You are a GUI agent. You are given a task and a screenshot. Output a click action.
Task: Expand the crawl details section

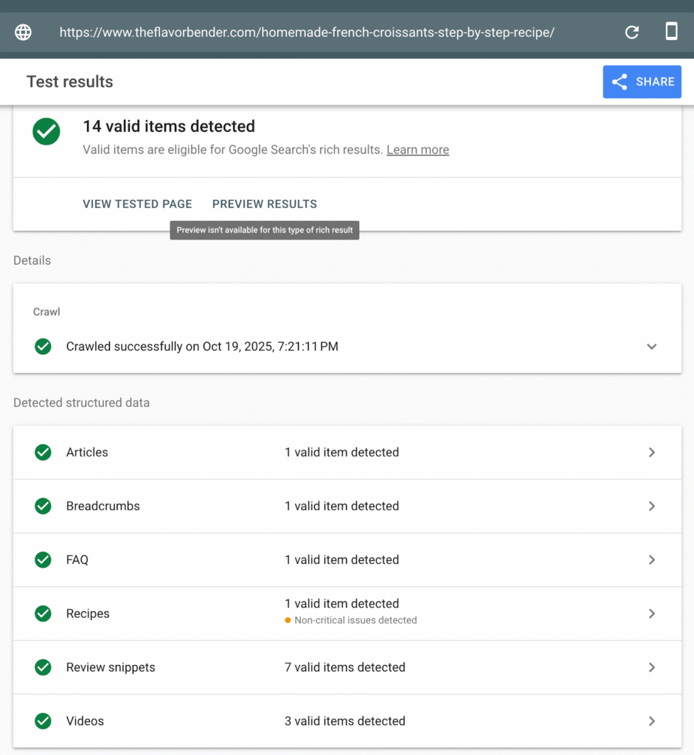pos(652,347)
